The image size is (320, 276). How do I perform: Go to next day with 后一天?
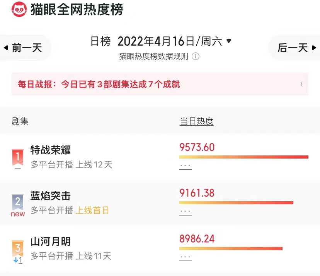296,48
